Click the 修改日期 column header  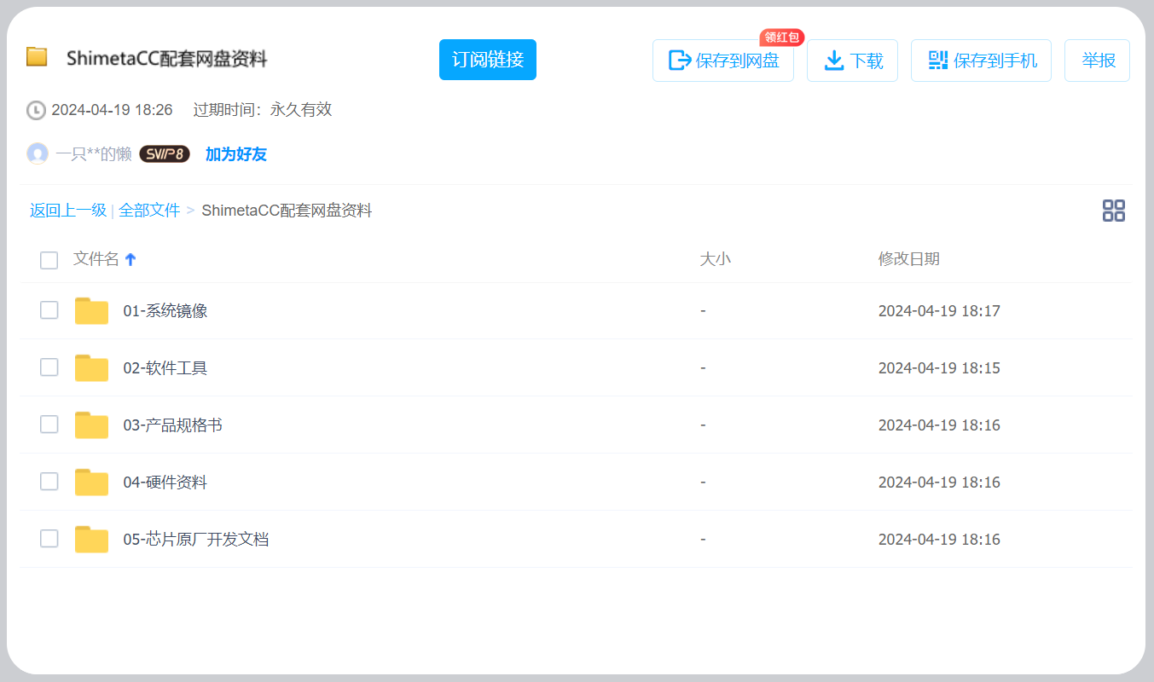[x=909, y=259]
